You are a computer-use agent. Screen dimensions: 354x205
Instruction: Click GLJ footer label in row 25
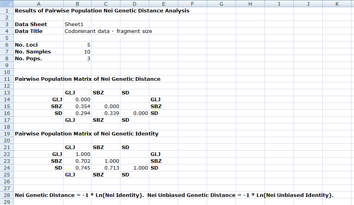click(70, 174)
